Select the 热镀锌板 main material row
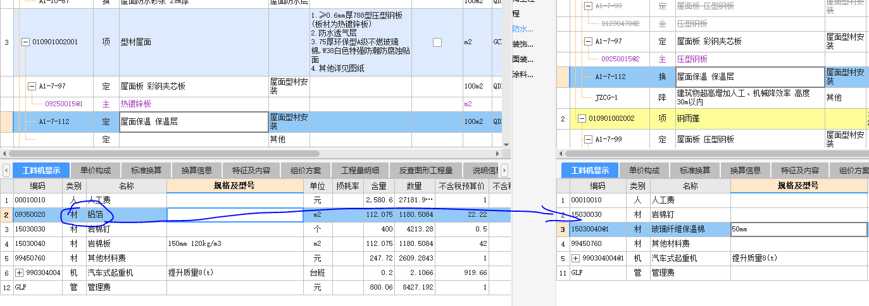Image resolution: width=869 pixels, height=306 pixels. coord(251,104)
